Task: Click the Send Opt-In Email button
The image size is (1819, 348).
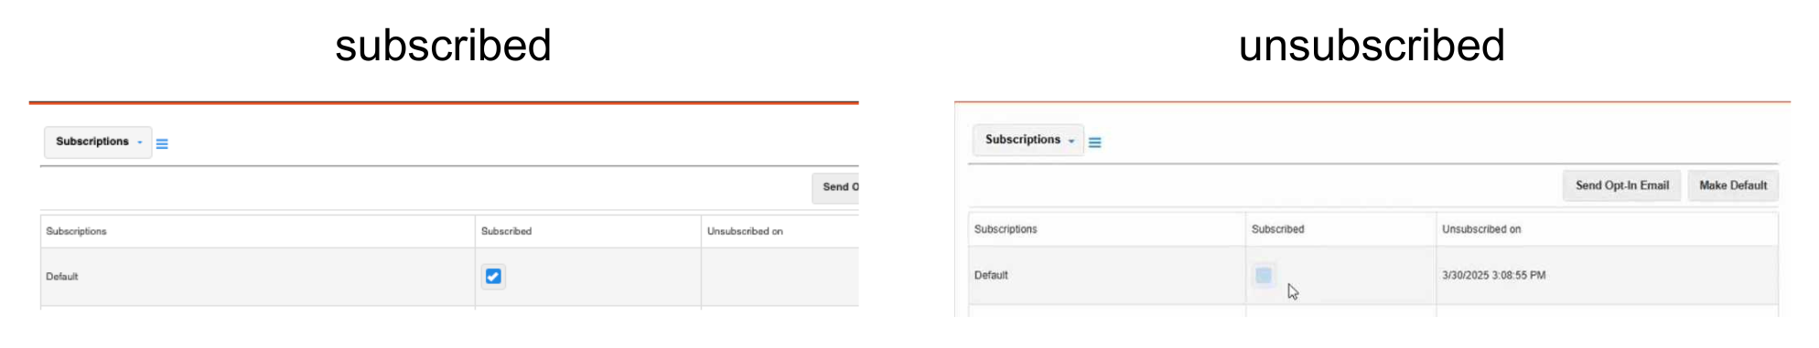Action: [x=1621, y=185]
